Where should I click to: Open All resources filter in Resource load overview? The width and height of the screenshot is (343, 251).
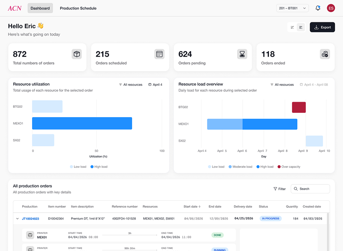pyautogui.click(x=282, y=85)
